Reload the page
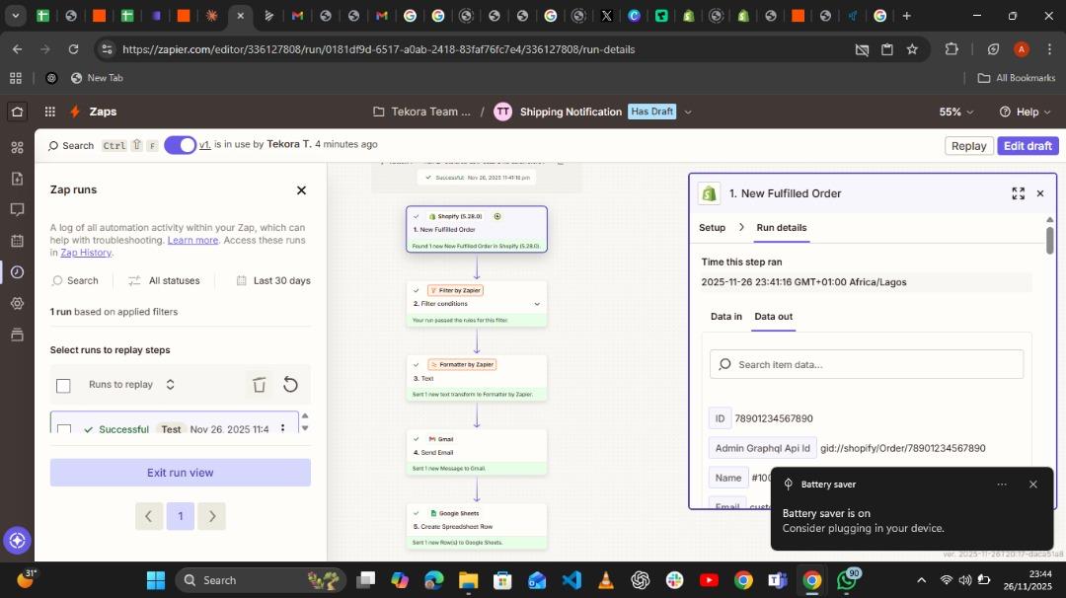 [73, 49]
